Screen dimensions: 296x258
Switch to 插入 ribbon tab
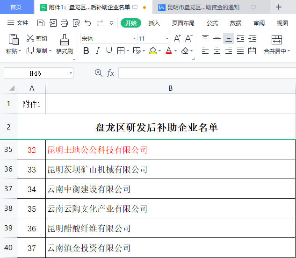(x=154, y=23)
